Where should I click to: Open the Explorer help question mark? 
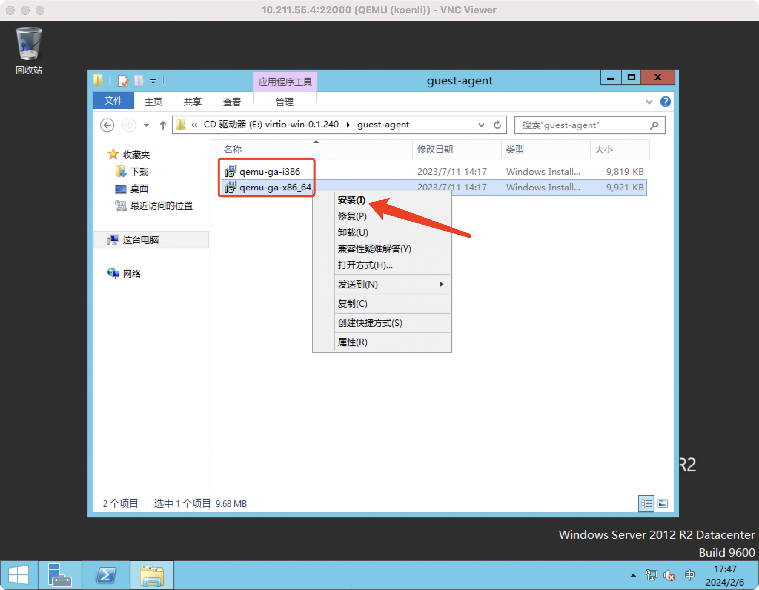coord(665,102)
